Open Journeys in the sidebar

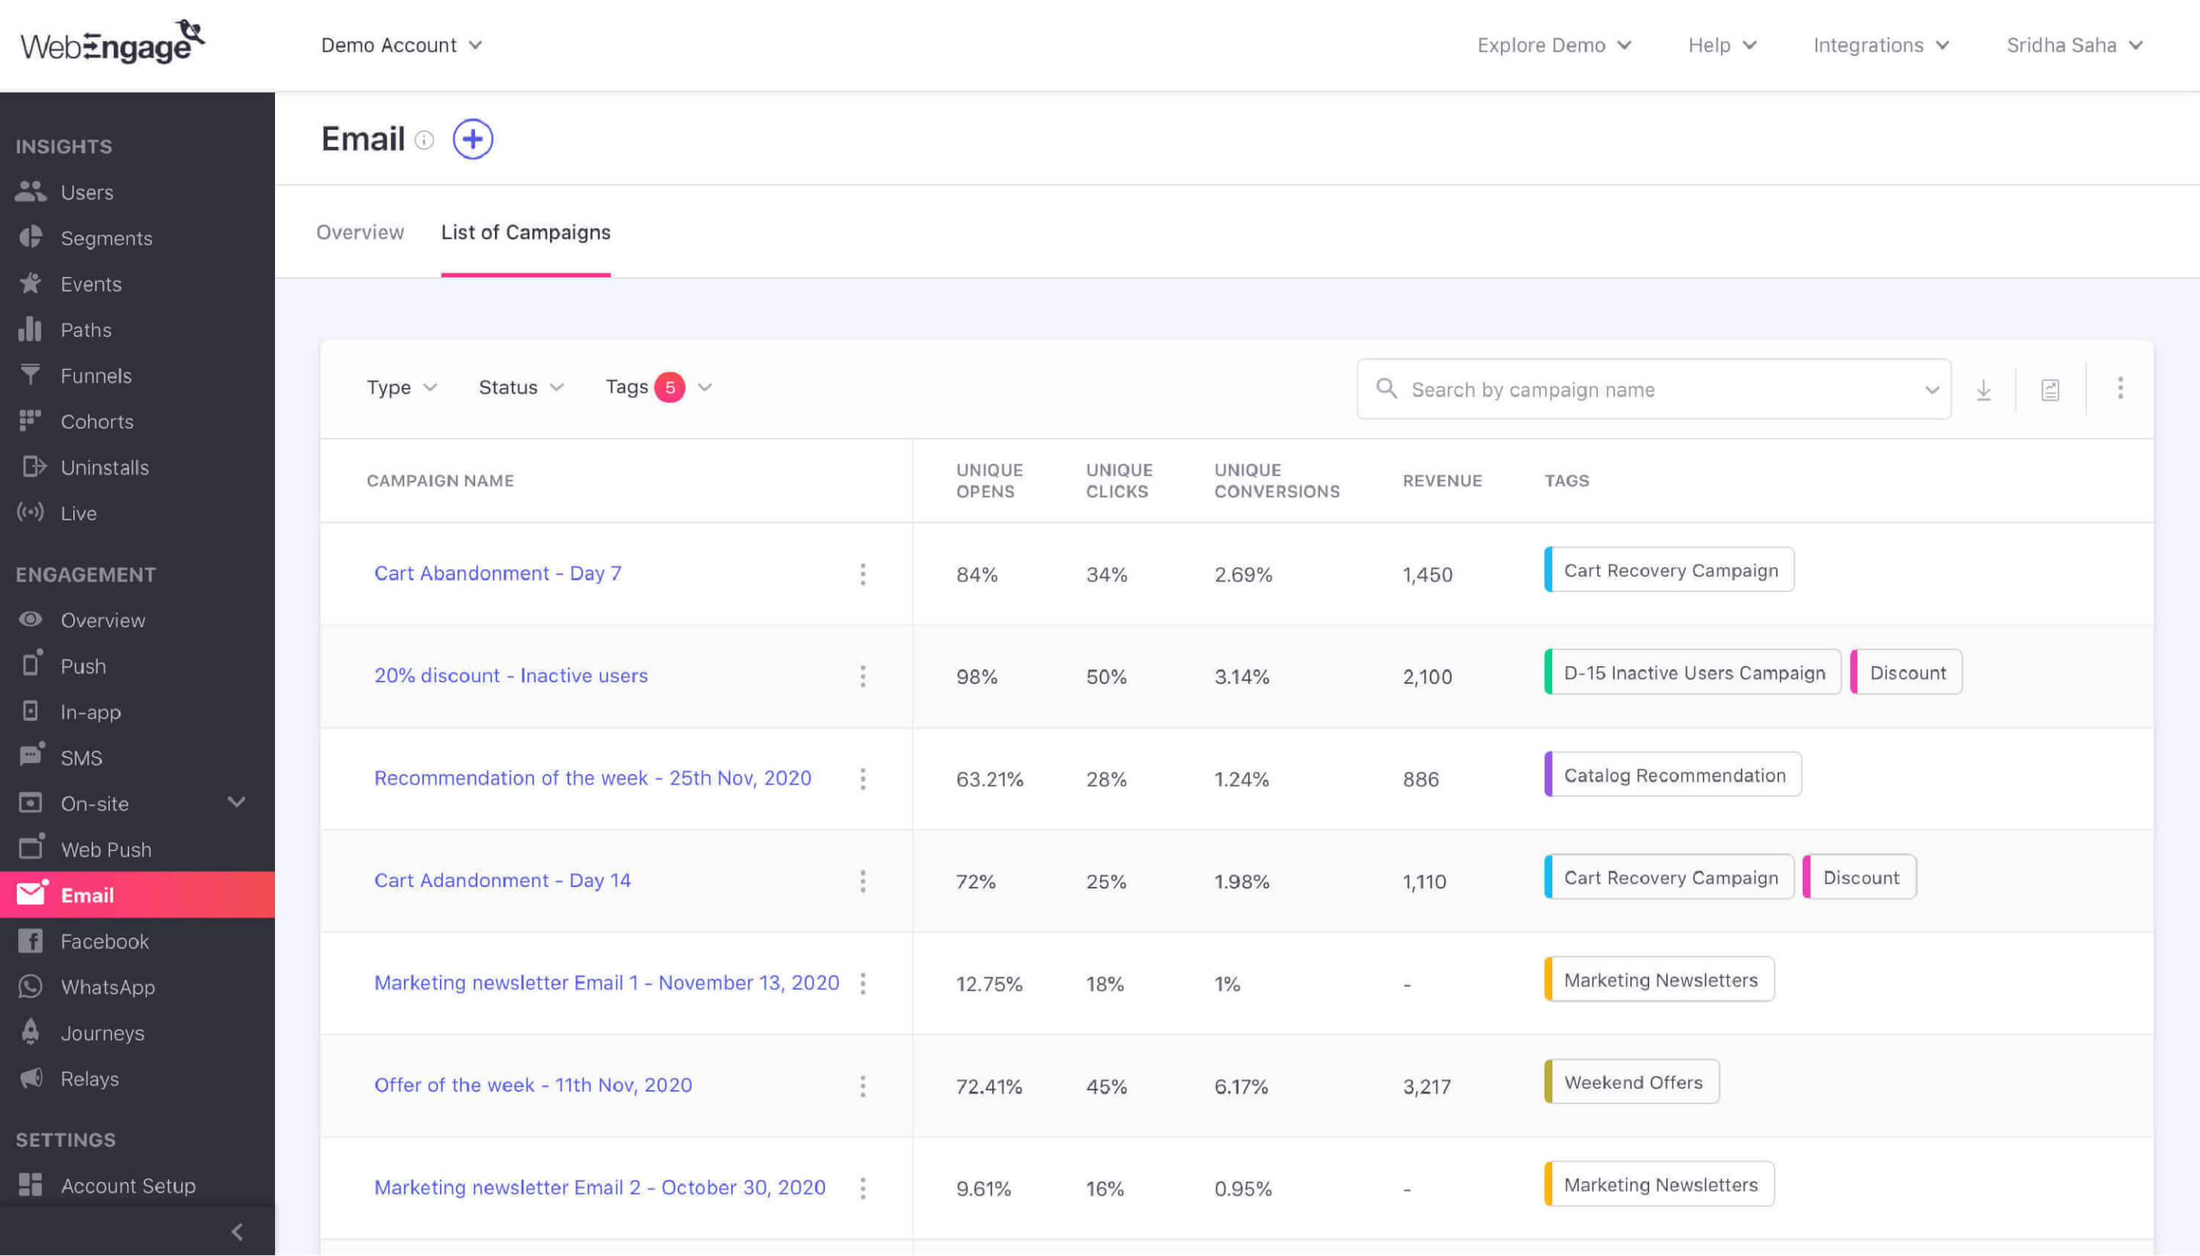[102, 1033]
